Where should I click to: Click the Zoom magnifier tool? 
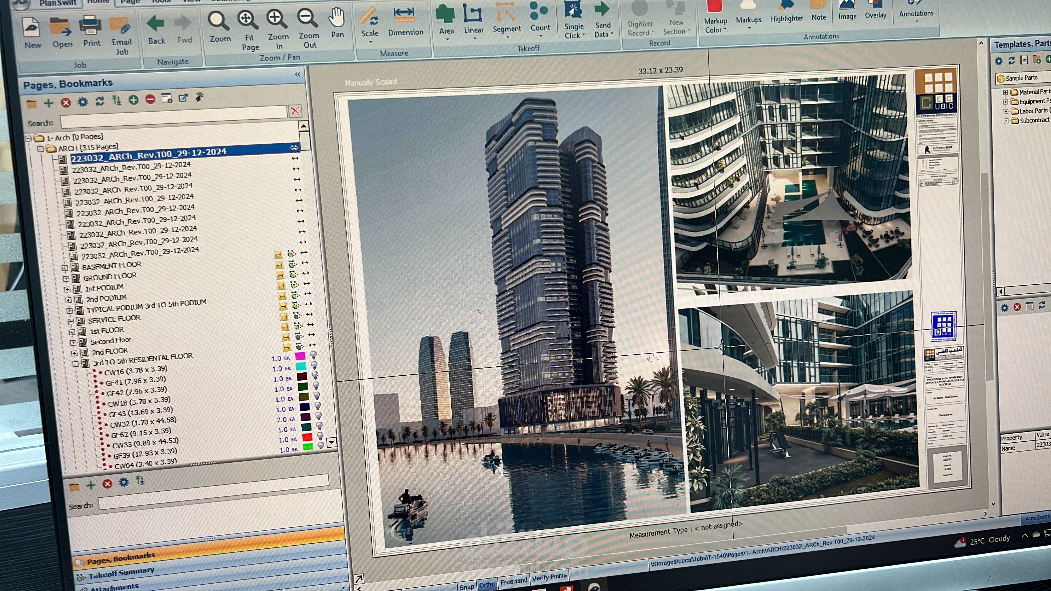point(220,27)
